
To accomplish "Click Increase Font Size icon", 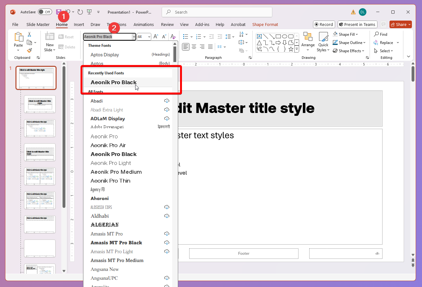I will pos(156,37).
